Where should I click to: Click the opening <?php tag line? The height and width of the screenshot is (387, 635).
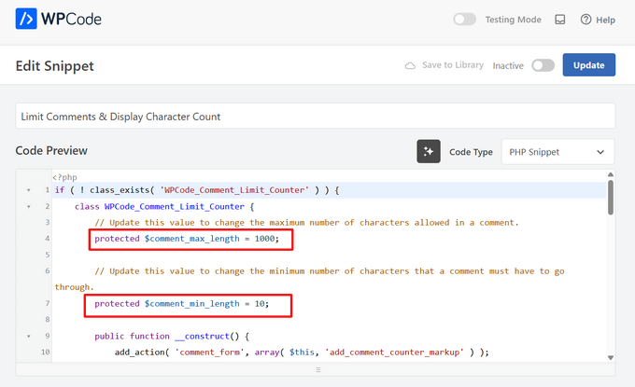[63, 176]
